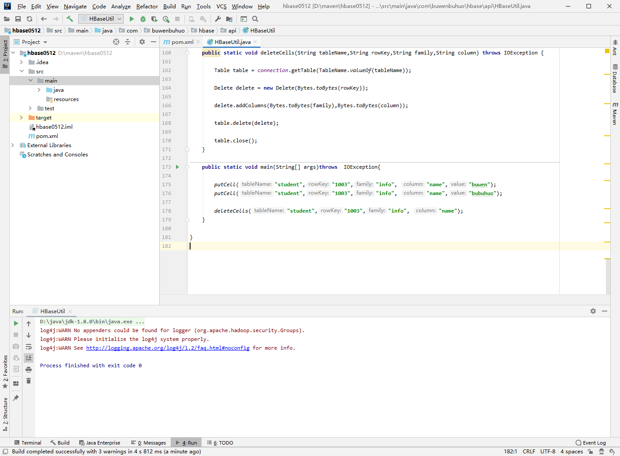Open Run panel settings gear
This screenshot has width=620, height=456.
point(593,311)
